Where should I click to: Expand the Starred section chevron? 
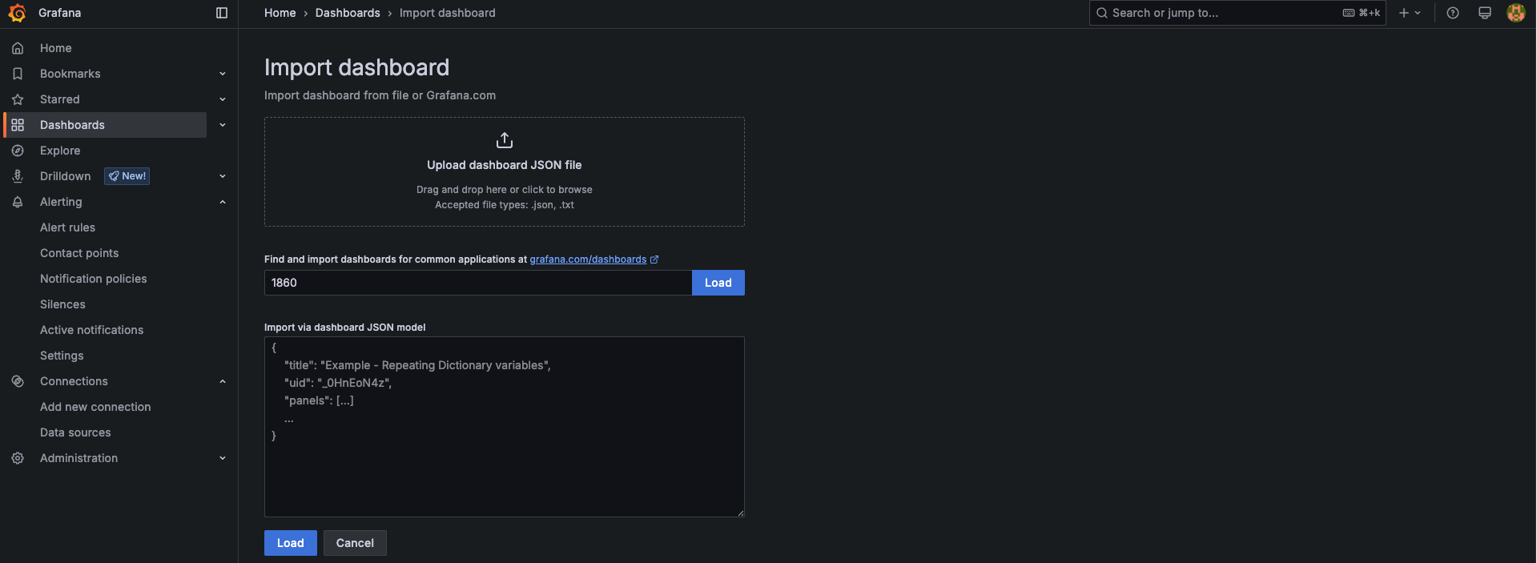223,99
